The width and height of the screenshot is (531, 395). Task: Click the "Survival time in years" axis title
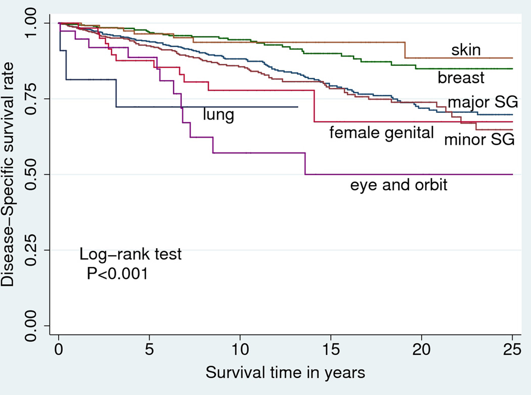pos(285,374)
